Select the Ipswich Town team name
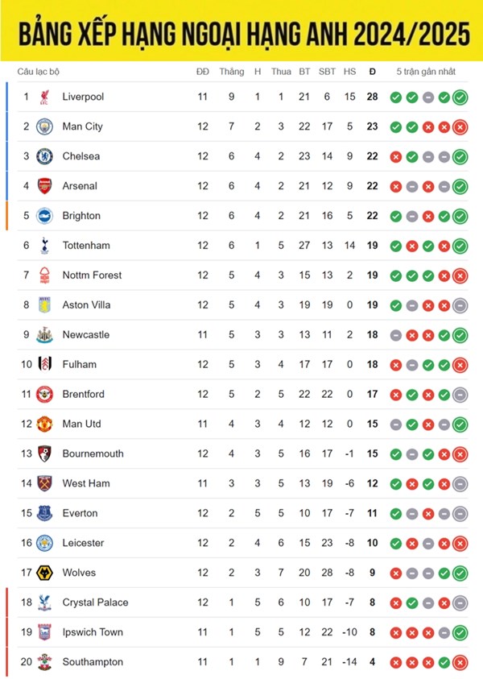 93,632
